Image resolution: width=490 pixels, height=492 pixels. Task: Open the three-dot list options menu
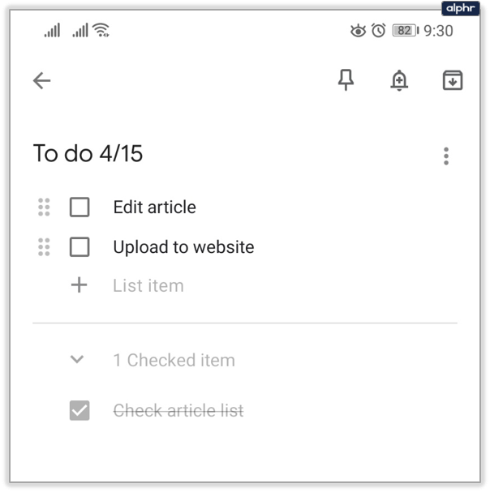point(446,156)
